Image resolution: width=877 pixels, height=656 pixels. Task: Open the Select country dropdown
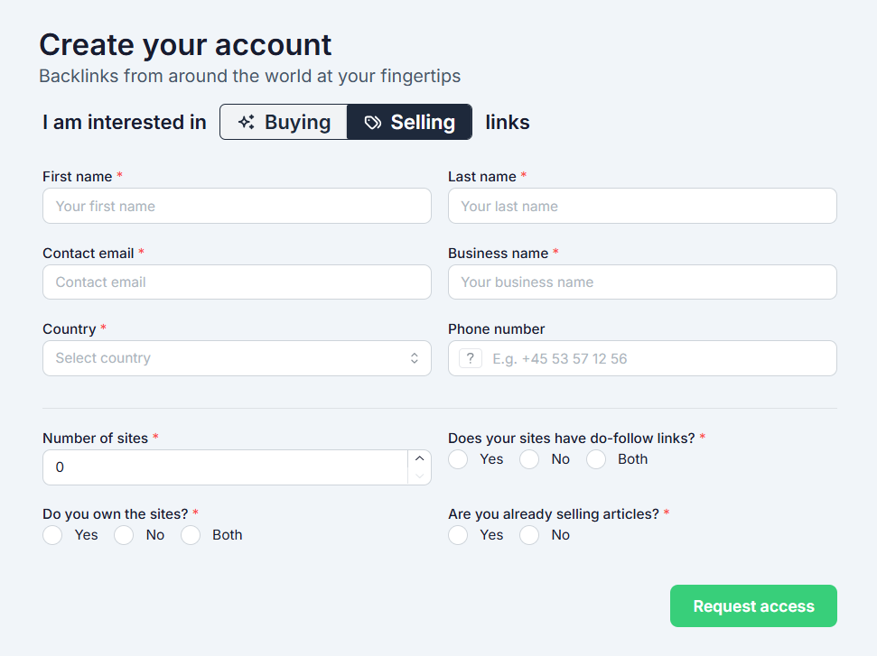[x=226, y=358]
